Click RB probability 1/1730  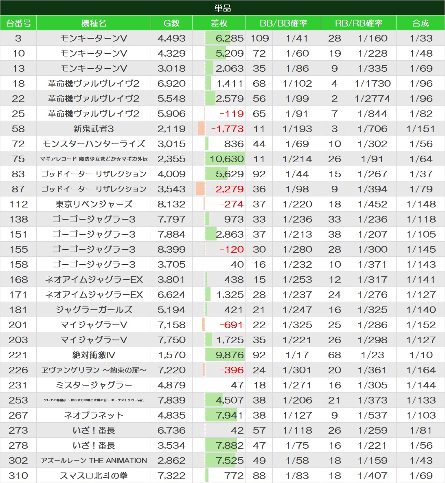coord(373,84)
